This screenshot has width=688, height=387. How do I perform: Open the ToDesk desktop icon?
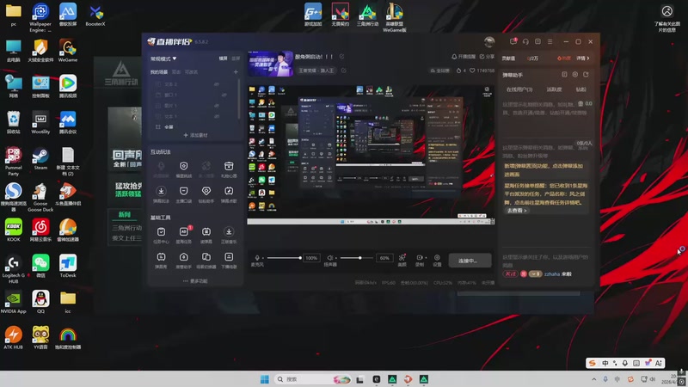click(68, 266)
